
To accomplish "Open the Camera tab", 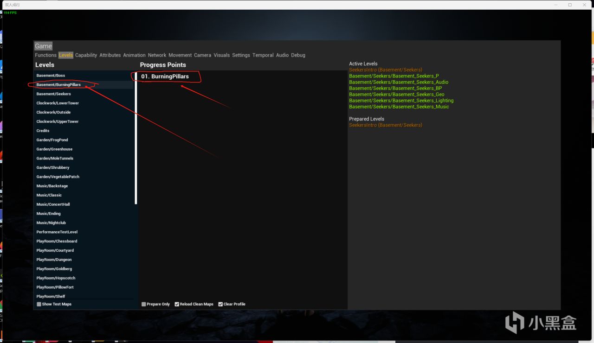I will (x=202, y=55).
